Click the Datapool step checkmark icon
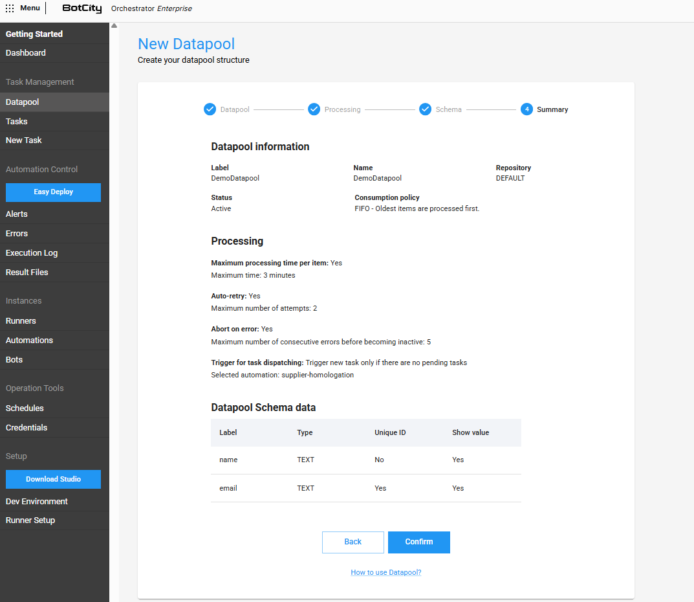694x602 pixels. 210,109
